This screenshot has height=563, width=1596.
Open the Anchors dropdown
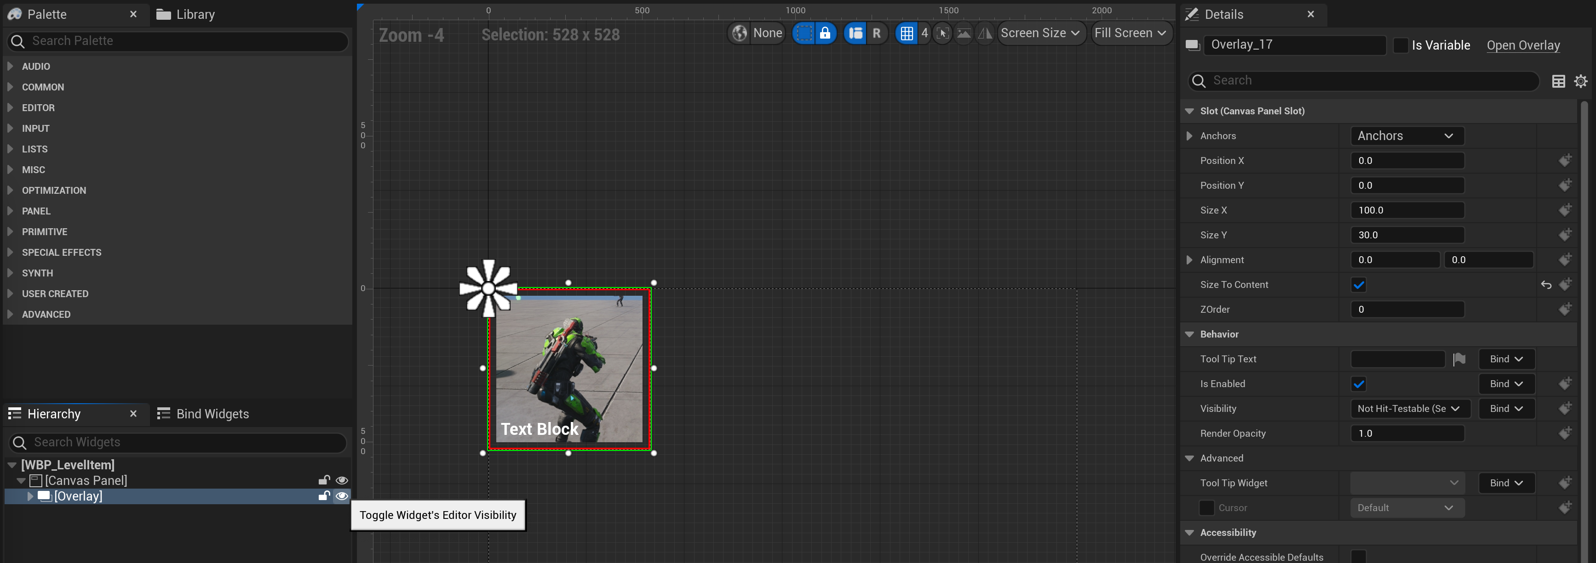pyautogui.click(x=1407, y=135)
